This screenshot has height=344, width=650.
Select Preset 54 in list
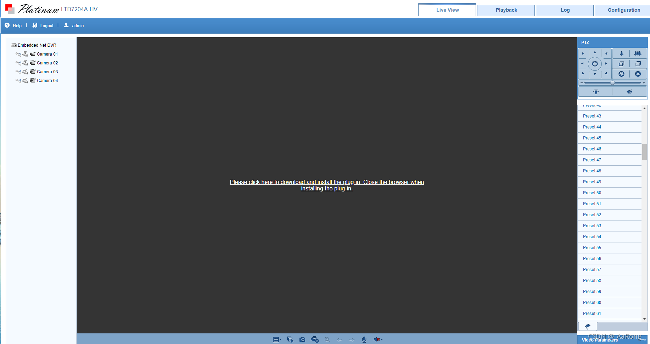[x=609, y=237]
